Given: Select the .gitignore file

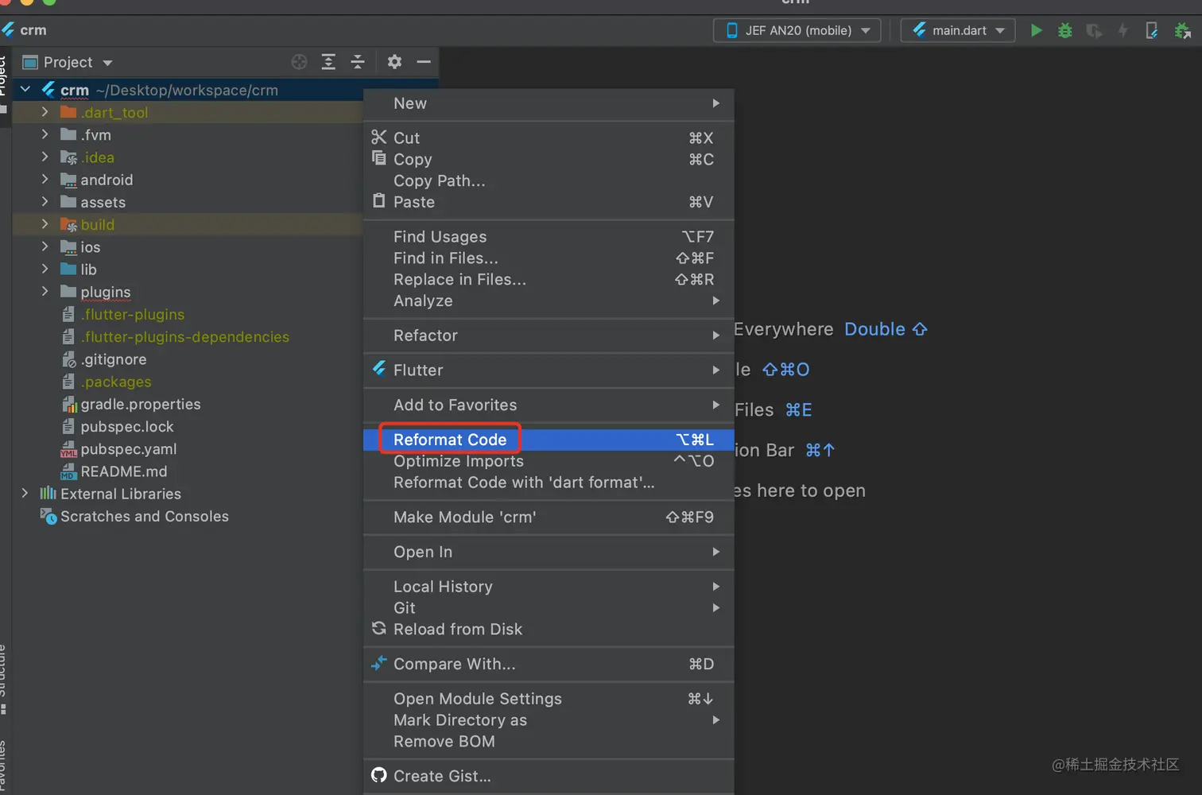Looking at the screenshot, I should tap(113, 359).
